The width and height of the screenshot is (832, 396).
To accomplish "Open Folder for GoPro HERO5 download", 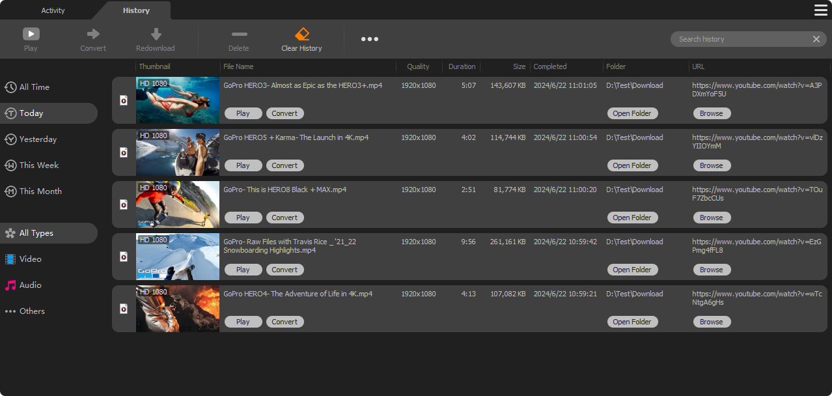I will 632,165.
